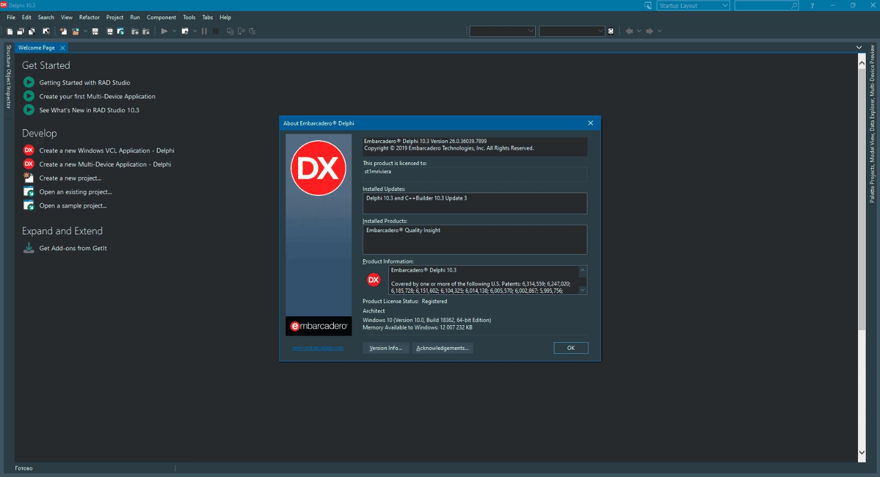Click Get Add-ons from GetIt link
Screen dimensions: 880x477
click(73, 248)
